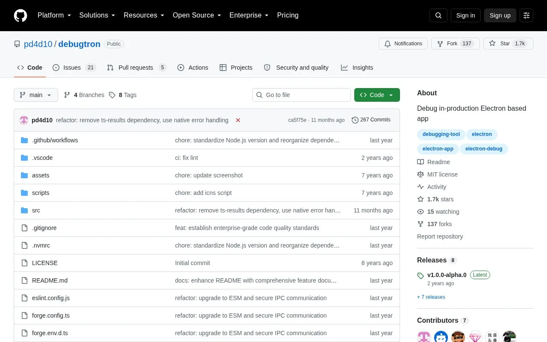
Task: Expand the Platform menu
Action: click(x=54, y=15)
